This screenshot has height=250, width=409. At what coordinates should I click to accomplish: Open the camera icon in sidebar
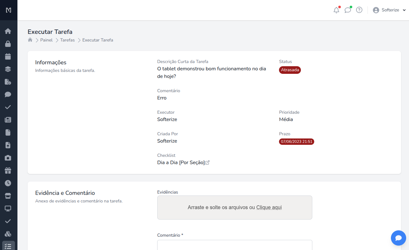coord(8,158)
